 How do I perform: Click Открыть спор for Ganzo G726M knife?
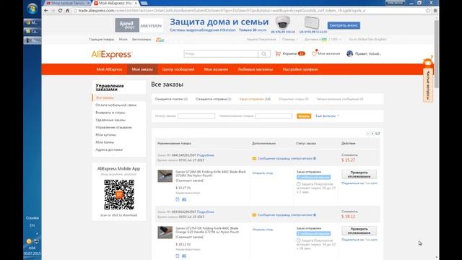pos(262,173)
